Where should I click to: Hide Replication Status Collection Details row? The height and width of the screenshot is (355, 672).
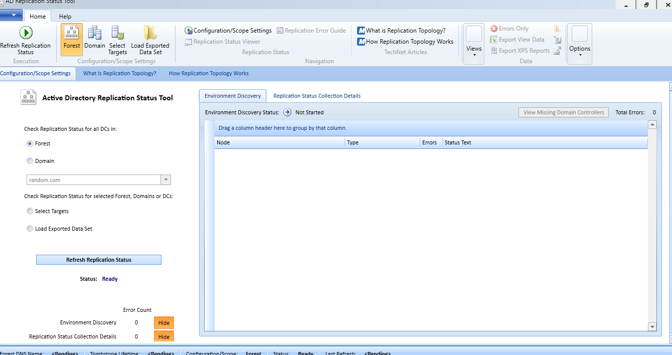click(164, 337)
